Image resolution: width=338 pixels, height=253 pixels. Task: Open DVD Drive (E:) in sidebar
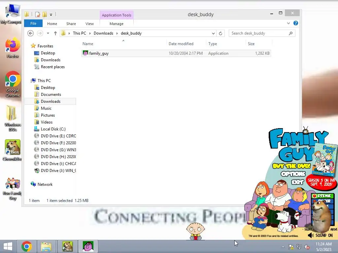tap(55, 136)
